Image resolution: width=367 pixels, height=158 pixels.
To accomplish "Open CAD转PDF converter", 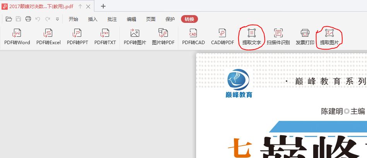I will point(222,37).
